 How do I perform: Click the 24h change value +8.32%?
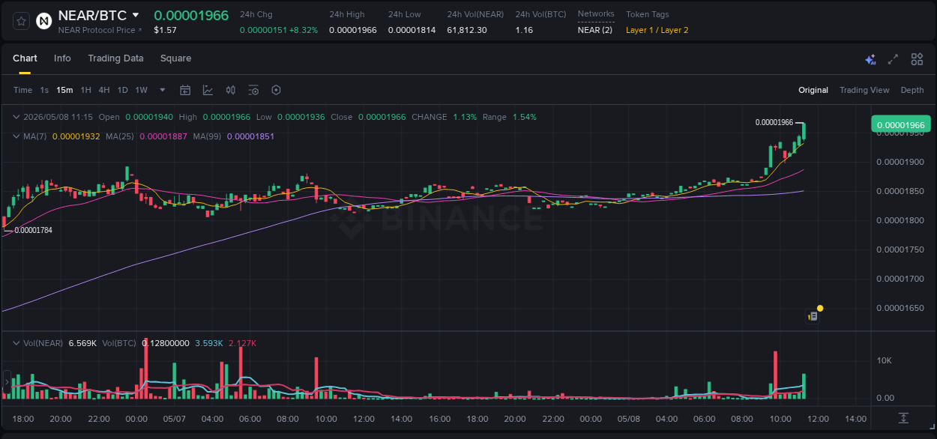(x=304, y=30)
